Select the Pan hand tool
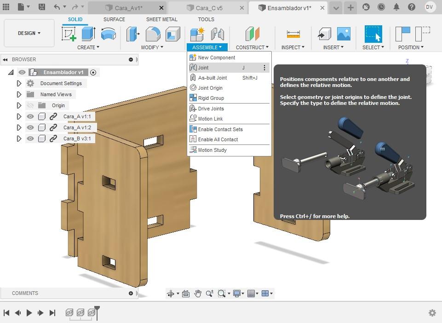 [198, 294]
